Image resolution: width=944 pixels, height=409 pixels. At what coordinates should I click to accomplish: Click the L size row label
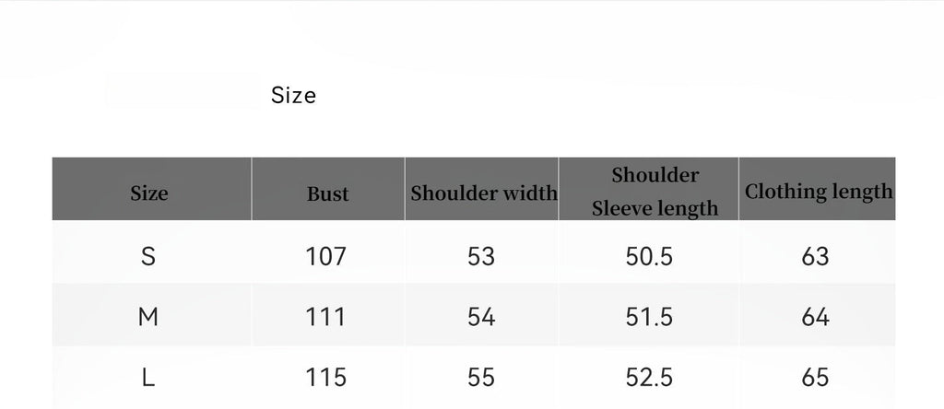coord(148,378)
